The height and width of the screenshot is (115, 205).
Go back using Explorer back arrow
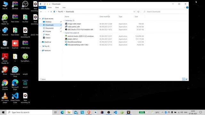pos(41,11)
